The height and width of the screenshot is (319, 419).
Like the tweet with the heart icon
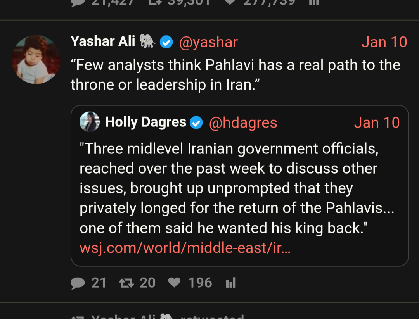point(175,283)
